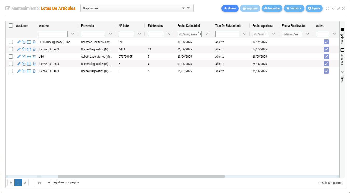Click the Importar button
Image resolution: width=350 pixels, height=193 pixels.
[x=272, y=8]
